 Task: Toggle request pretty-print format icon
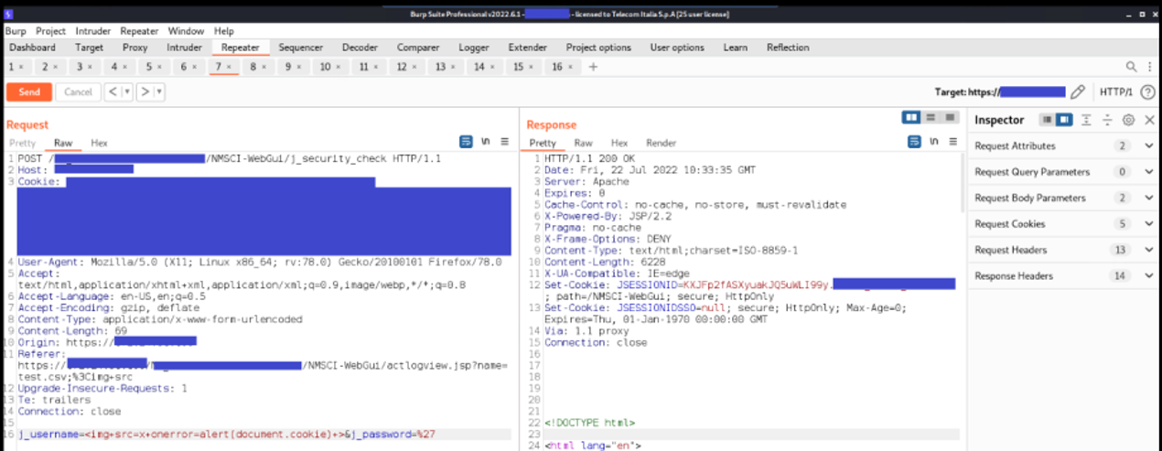(466, 142)
